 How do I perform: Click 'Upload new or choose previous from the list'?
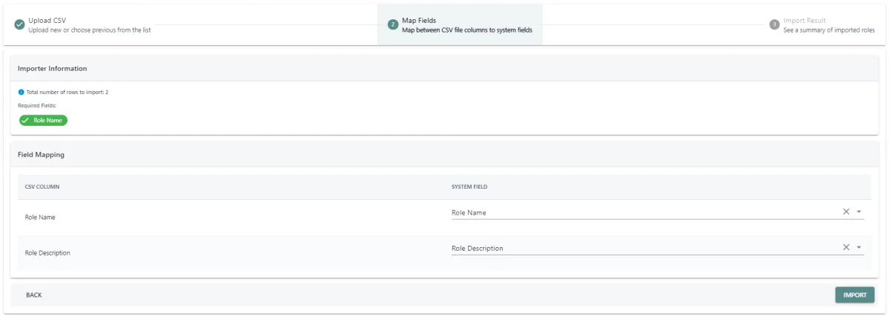point(90,30)
